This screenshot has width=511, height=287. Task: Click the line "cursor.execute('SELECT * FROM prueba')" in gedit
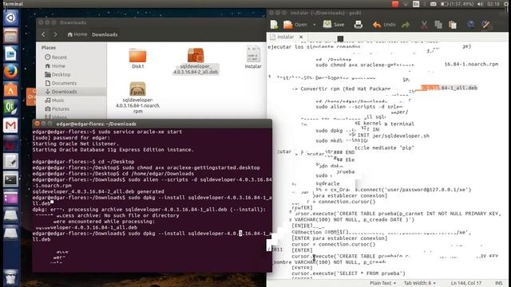[x=348, y=273]
